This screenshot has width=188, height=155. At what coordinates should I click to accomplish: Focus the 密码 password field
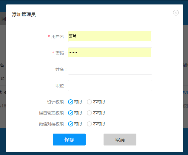click(110, 53)
